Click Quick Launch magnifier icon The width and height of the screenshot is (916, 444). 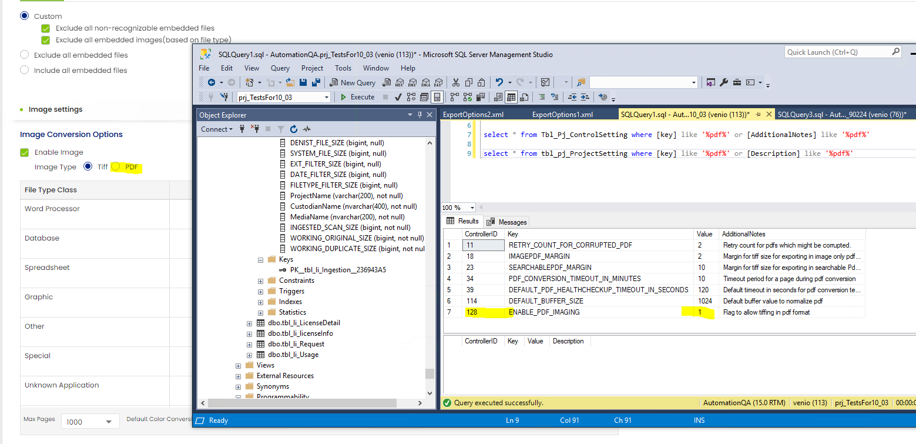click(896, 52)
